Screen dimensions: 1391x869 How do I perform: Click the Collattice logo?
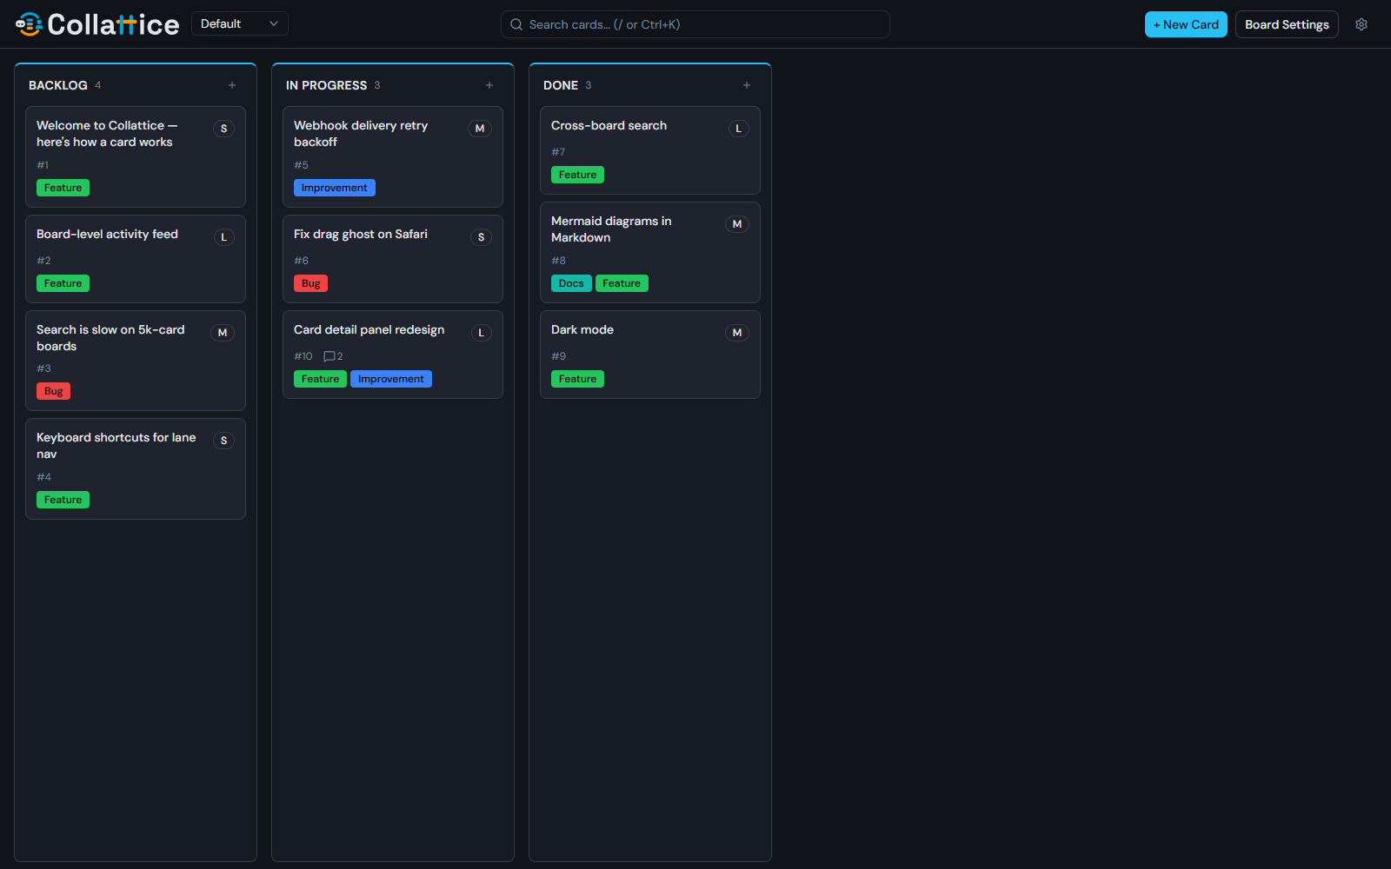point(97,24)
